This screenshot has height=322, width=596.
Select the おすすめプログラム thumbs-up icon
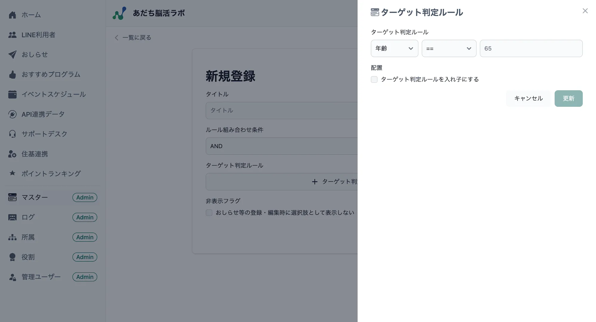[x=13, y=74]
